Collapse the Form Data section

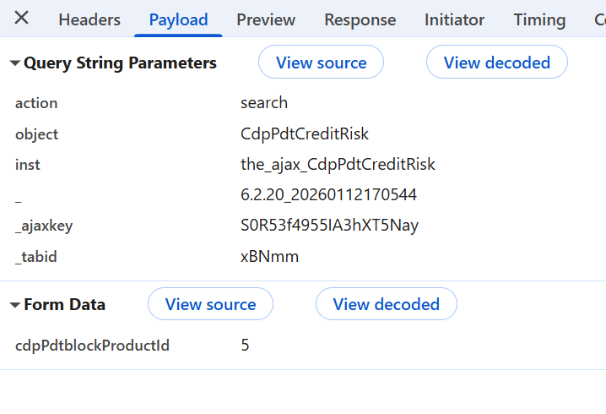(15, 305)
